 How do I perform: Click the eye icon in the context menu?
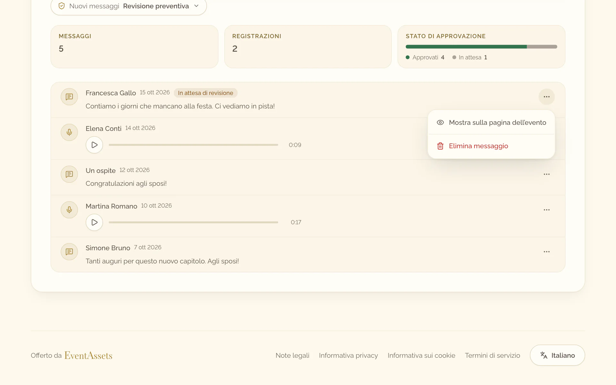click(x=440, y=123)
